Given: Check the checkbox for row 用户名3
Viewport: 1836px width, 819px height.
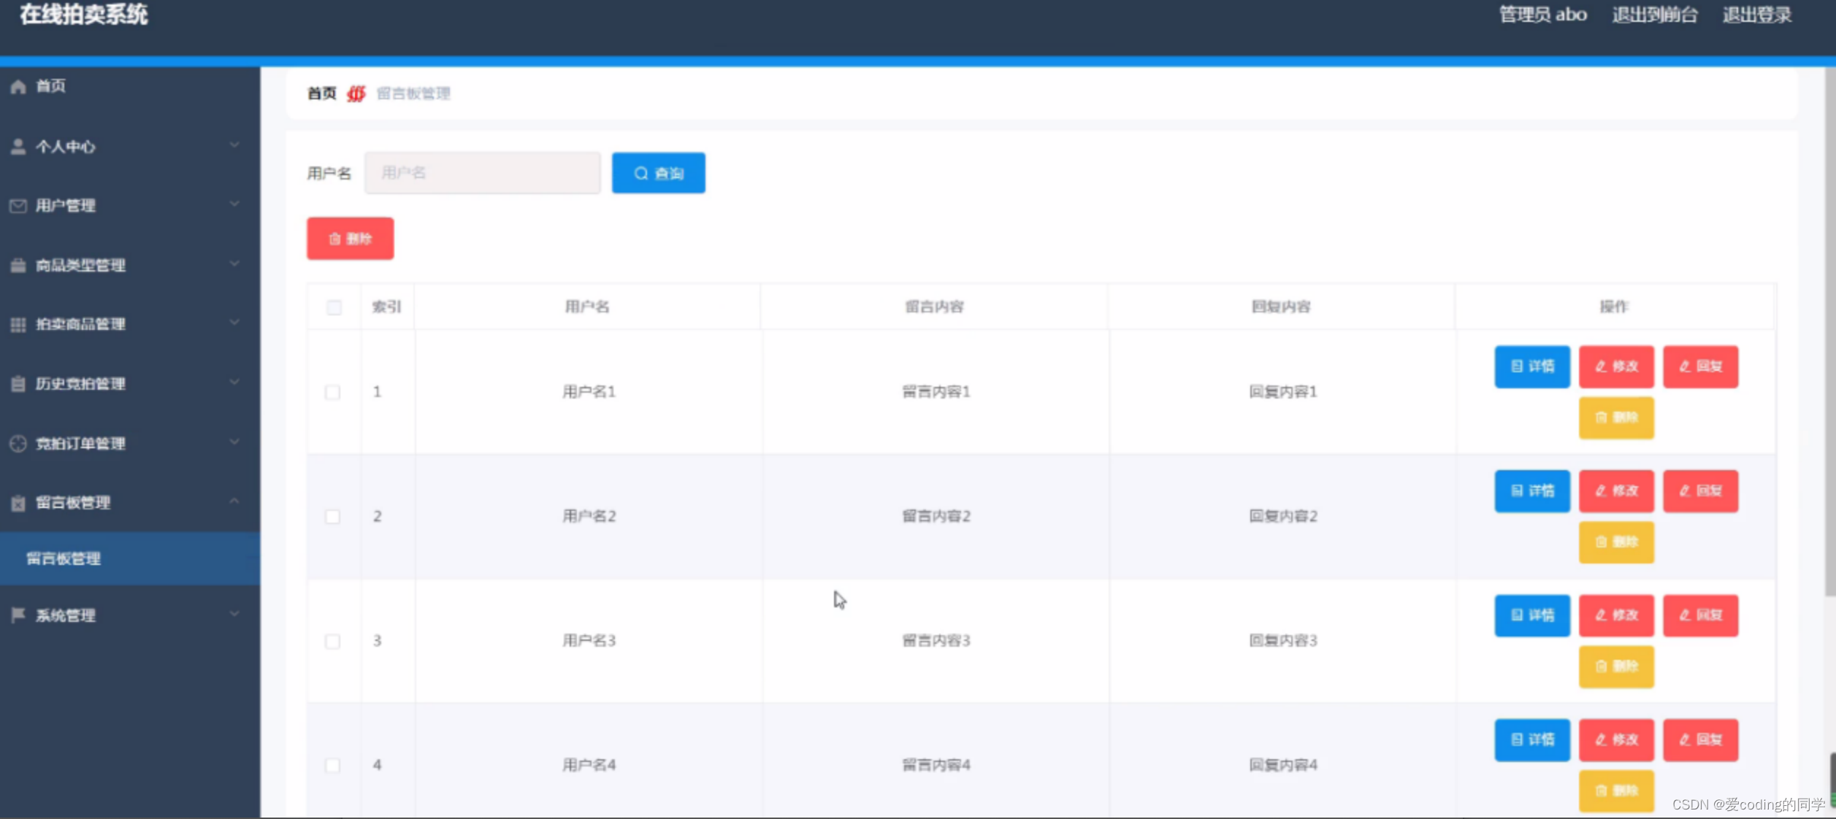Looking at the screenshot, I should click(332, 641).
